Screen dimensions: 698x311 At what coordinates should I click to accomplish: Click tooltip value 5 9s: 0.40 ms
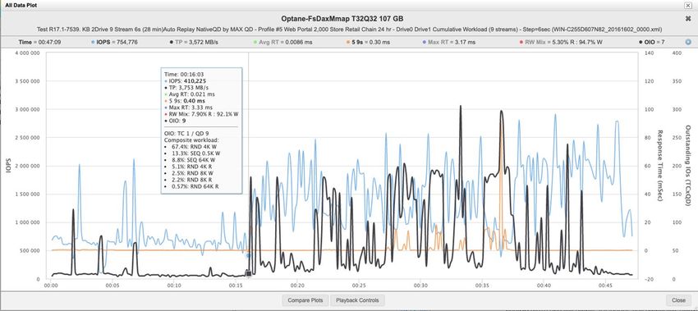(184, 101)
